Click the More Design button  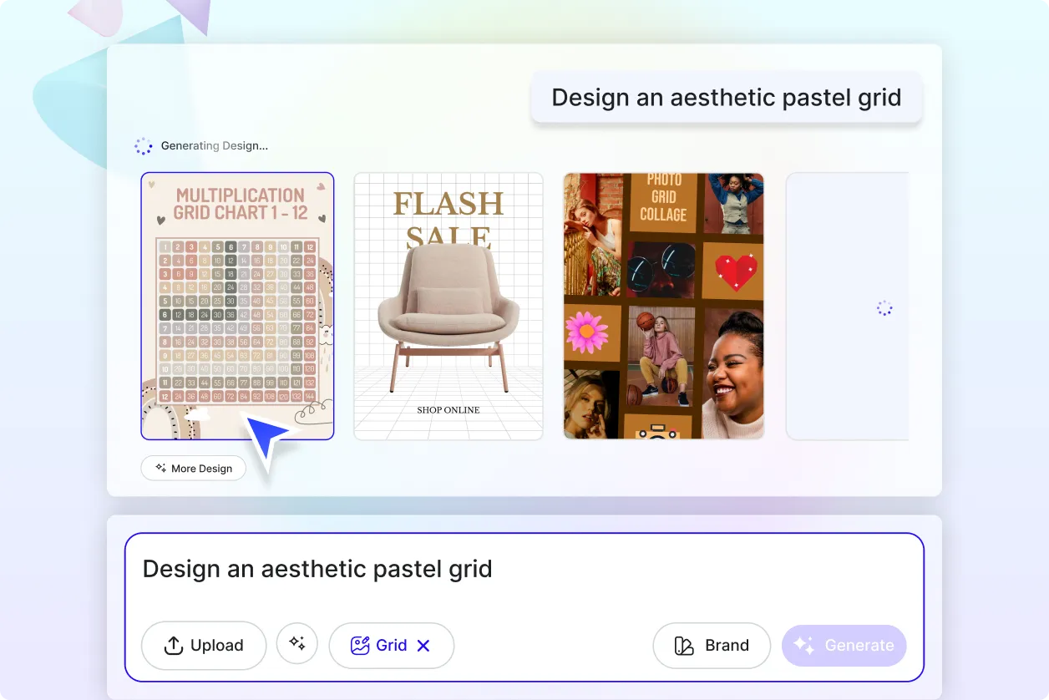pyautogui.click(x=194, y=469)
